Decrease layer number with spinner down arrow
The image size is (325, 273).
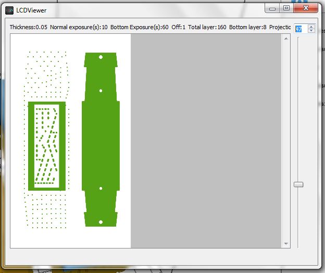coord(311,31)
